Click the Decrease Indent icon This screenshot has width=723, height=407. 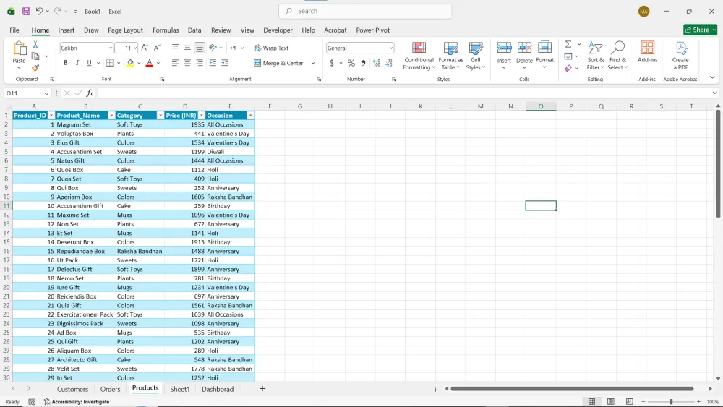[213, 63]
